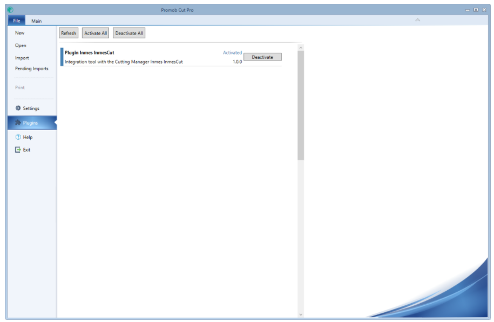494x322 pixels.
Task: Click the scroll down arrow in plugin list
Action: coord(301,314)
